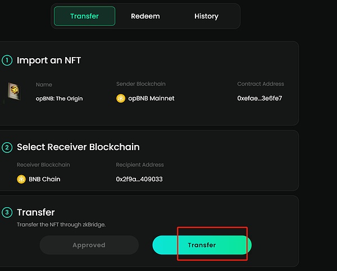
Task: Click the BNB Chain coin icon
Action: click(21, 179)
